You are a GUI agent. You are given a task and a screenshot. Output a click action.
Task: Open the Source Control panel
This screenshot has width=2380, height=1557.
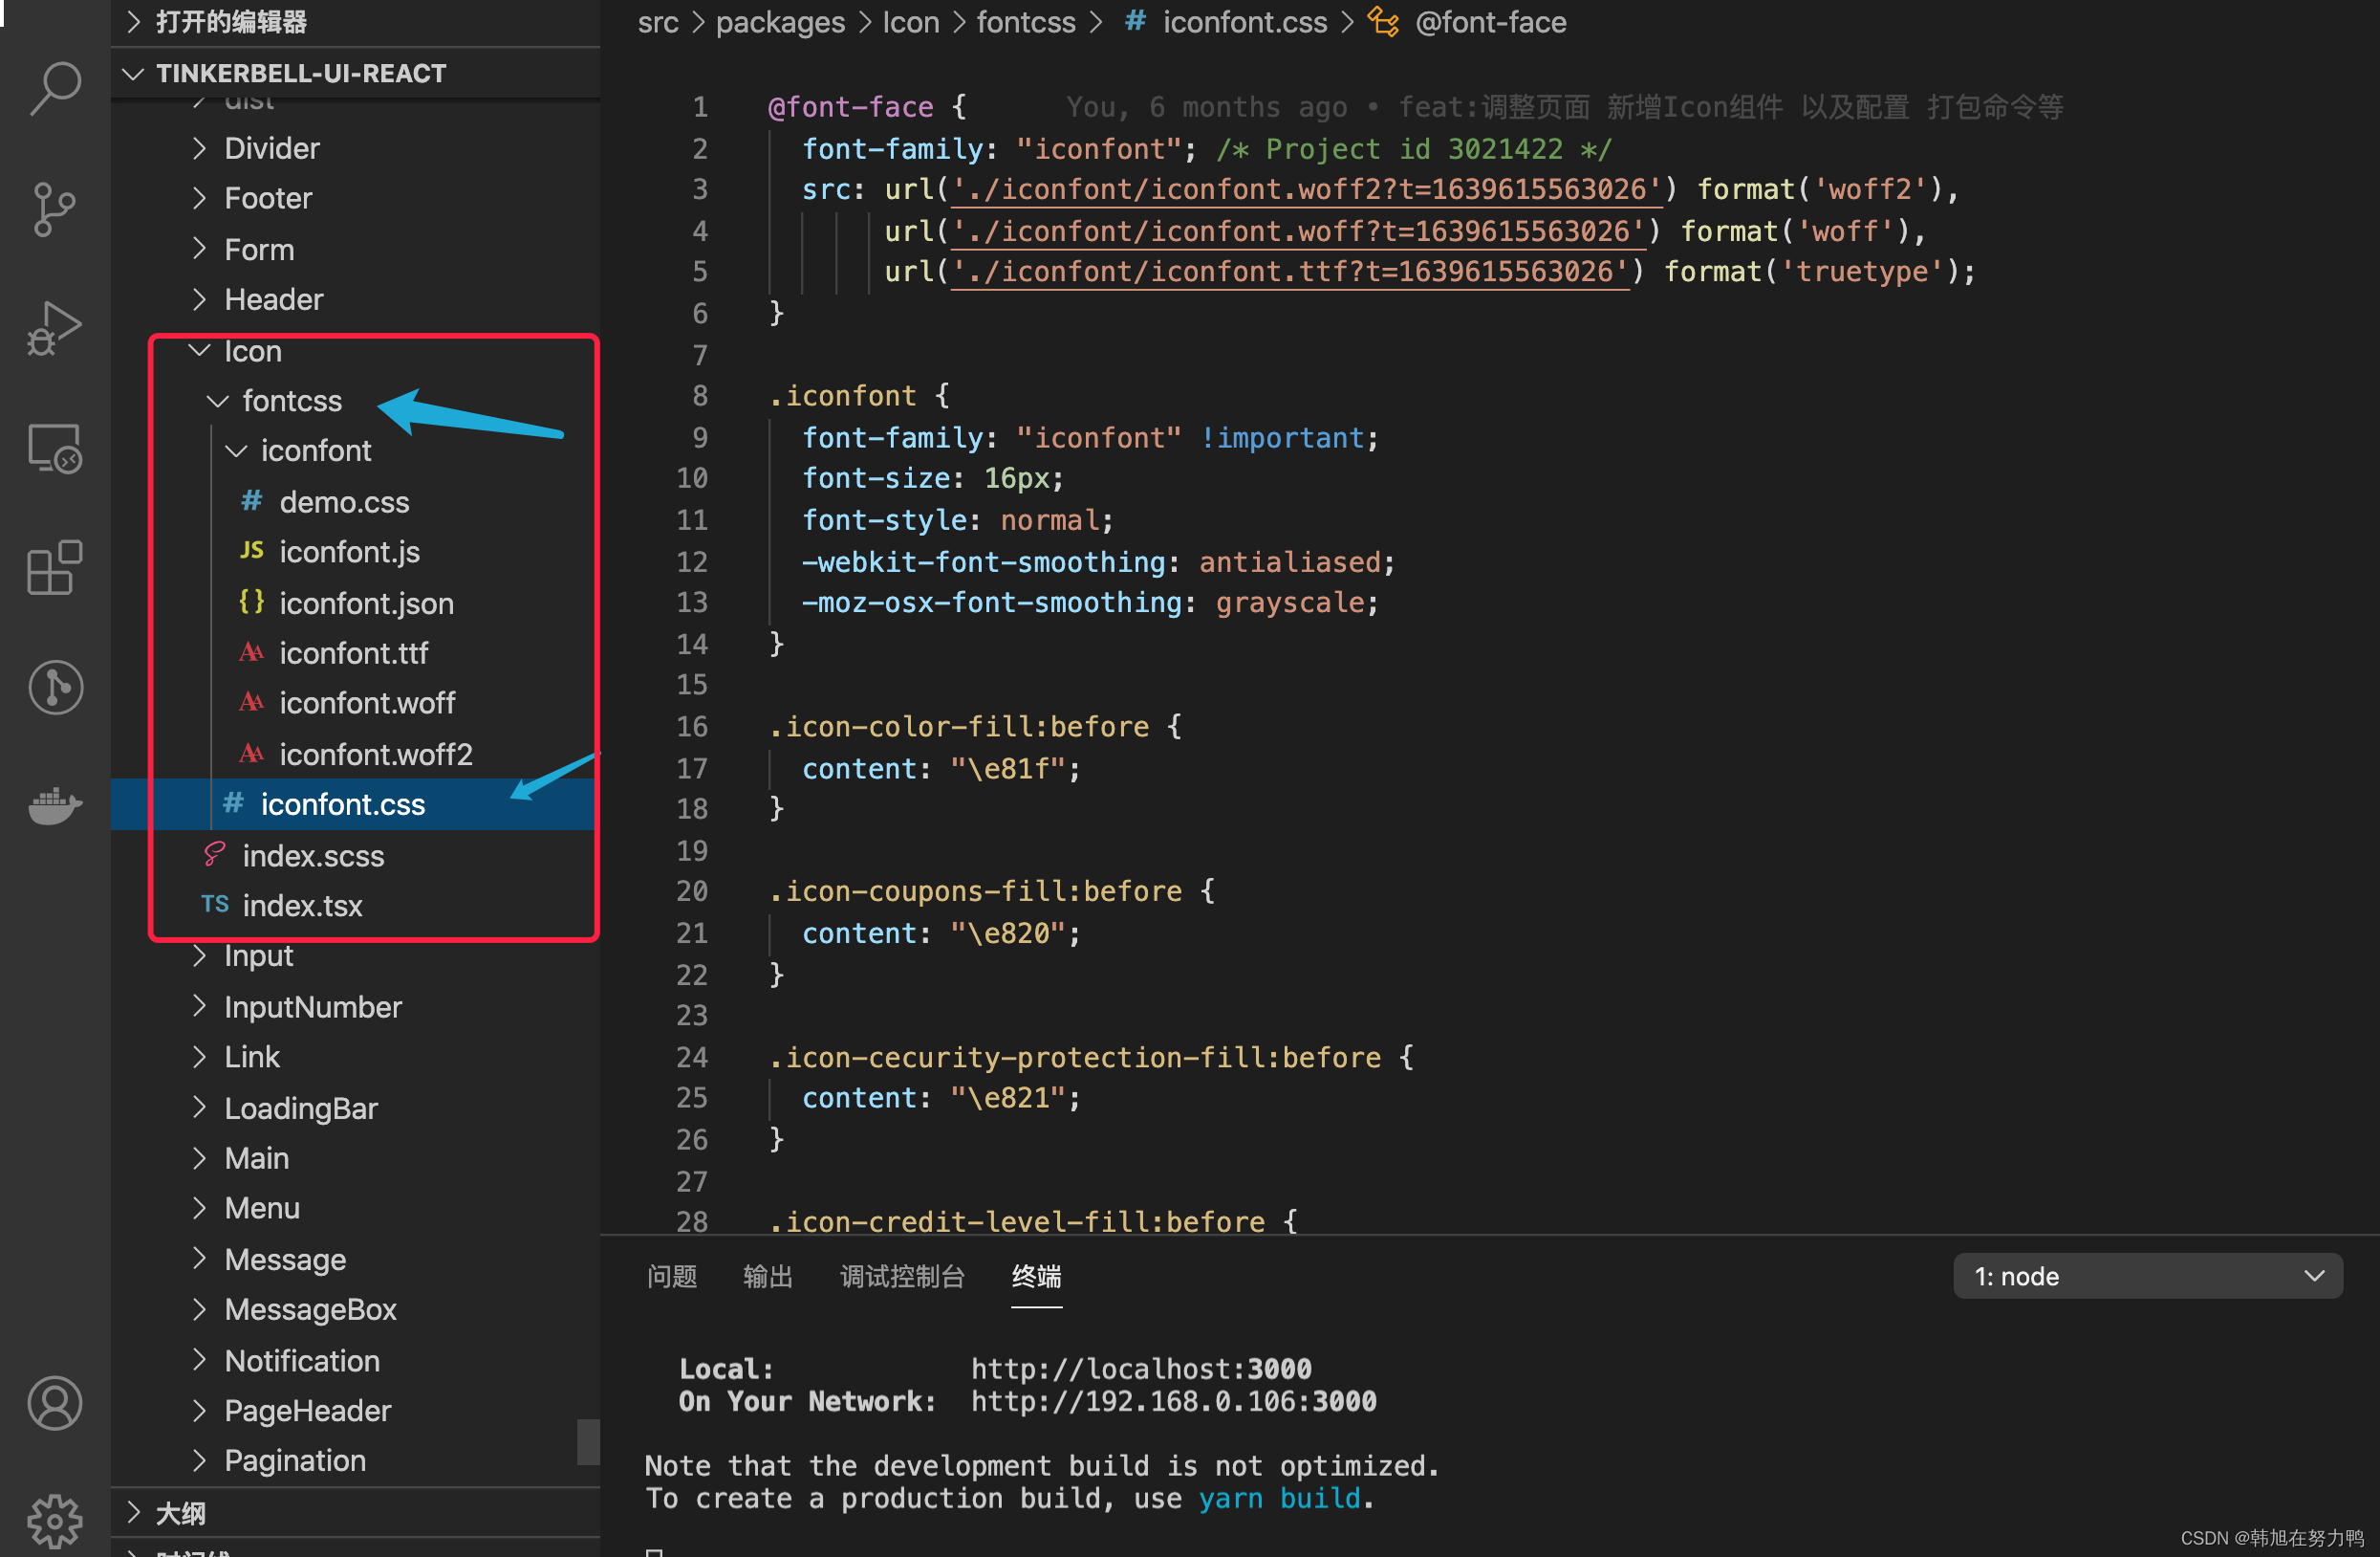coord(55,208)
